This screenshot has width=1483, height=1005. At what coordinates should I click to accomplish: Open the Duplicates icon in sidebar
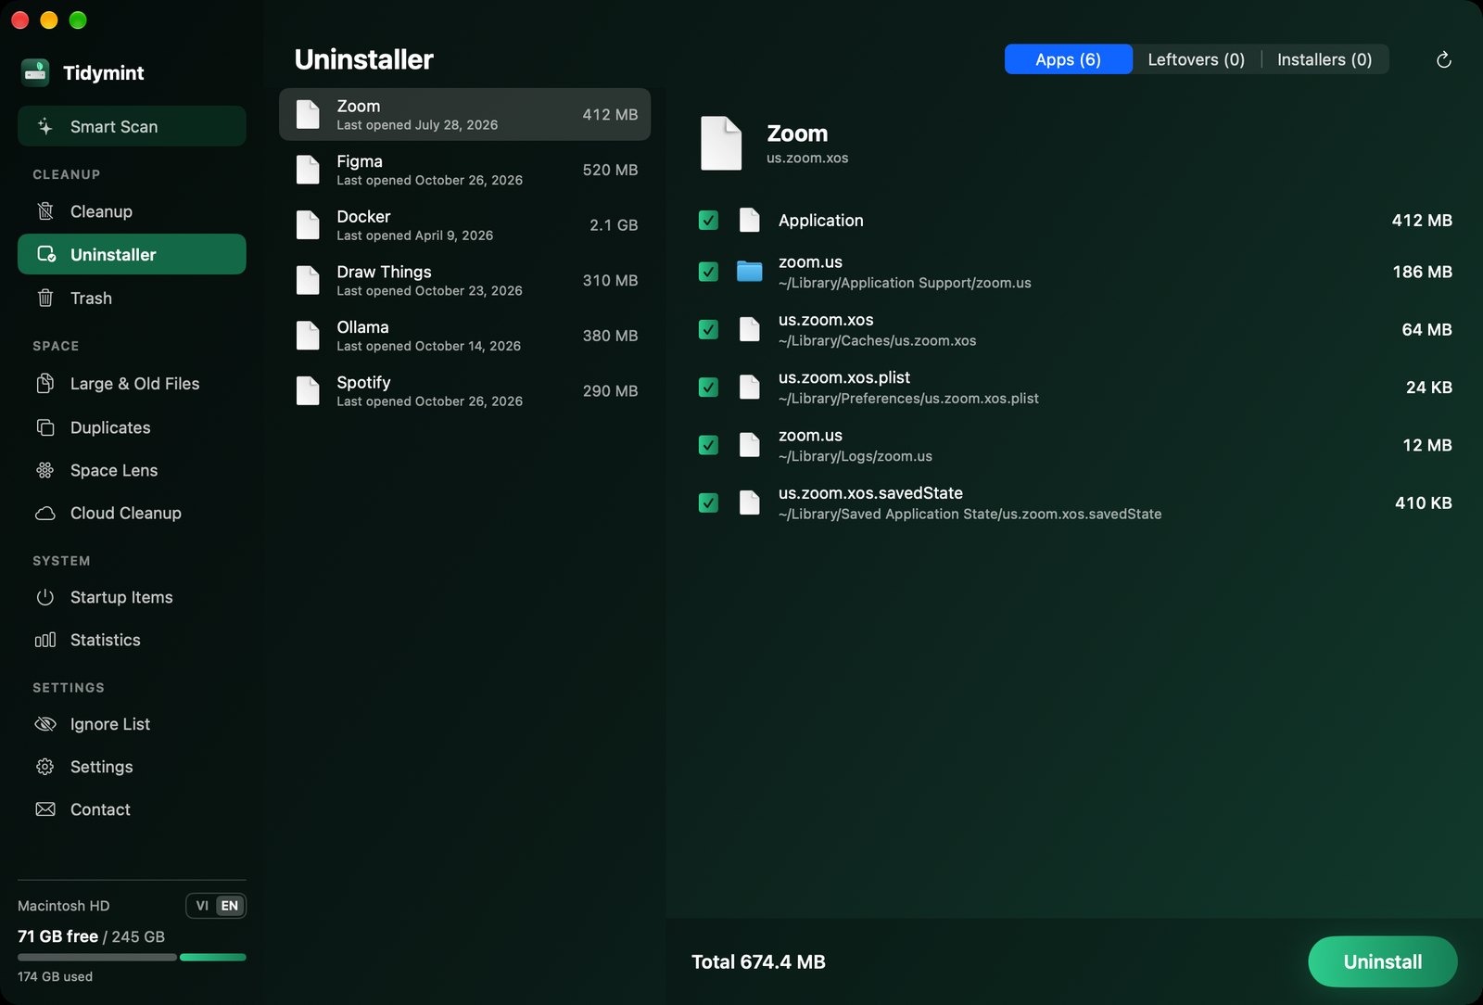[x=44, y=427]
